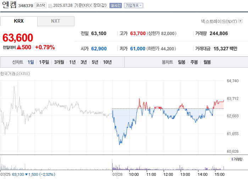The width and height of the screenshot is (248, 179).
Task: Select the 1주일 line chart period
Action: pyautogui.click(x=44, y=62)
